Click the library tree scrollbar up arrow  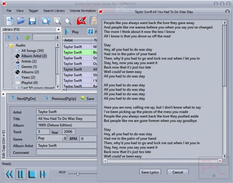[x=58, y=45]
